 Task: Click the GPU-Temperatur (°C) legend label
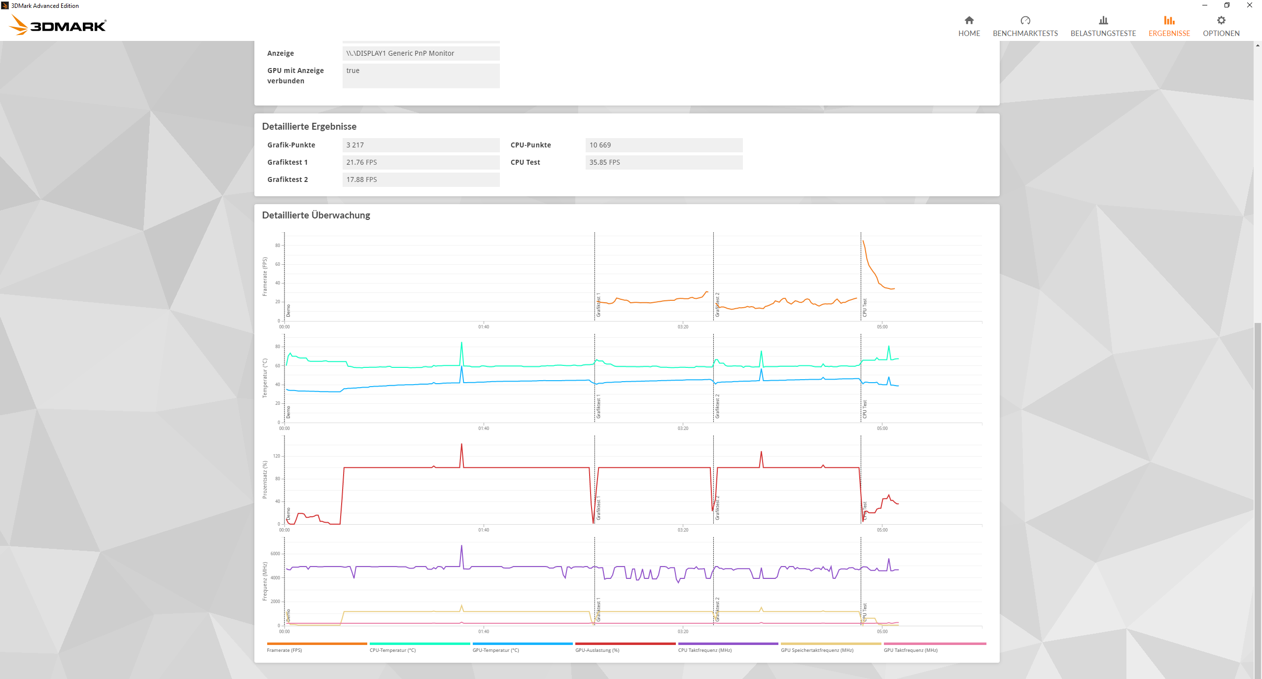495,650
